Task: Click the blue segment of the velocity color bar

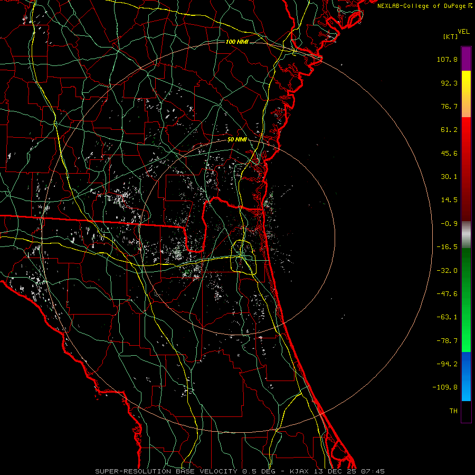Action: tap(466, 376)
